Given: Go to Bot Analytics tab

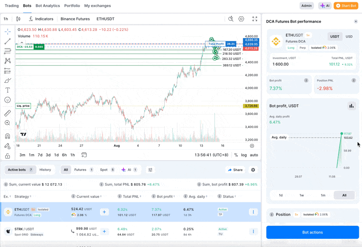Looking at the screenshot, I should 48,6.
